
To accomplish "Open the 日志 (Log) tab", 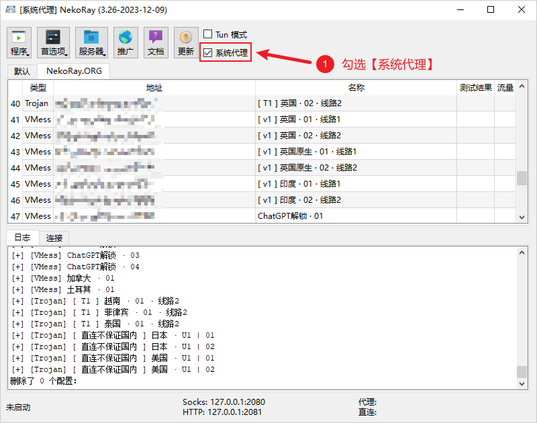I will (x=22, y=238).
